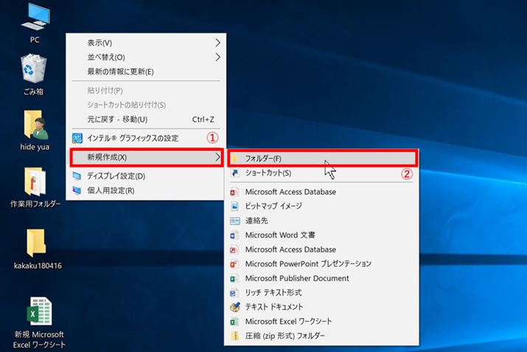Image resolution: width=527 pixels, height=352 pixels.
Task: Click the Microsoft Word 文書 icon in submenu
Action: [x=235, y=235]
